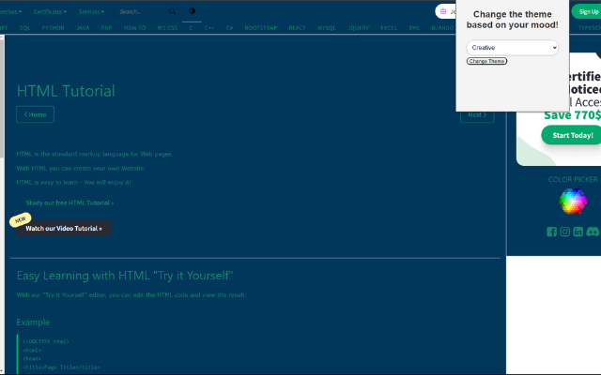Screen dimensions: 601x375
Task: Open the HOW TO tab
Action: point(134,28)
